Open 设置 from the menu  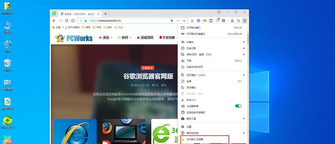point(213,127)
